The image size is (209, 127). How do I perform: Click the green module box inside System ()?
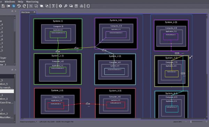point(58,35)
